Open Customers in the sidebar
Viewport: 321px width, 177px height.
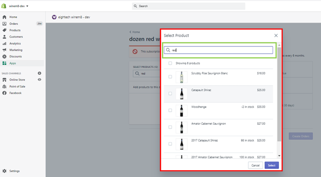click(x=16, y=37)
